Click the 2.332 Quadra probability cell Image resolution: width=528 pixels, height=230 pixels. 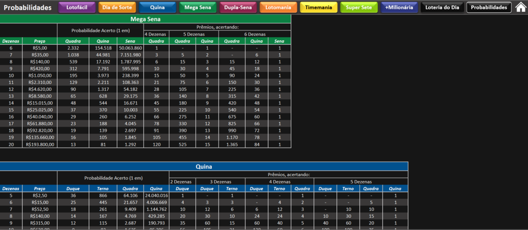click(x=73, y=48)
